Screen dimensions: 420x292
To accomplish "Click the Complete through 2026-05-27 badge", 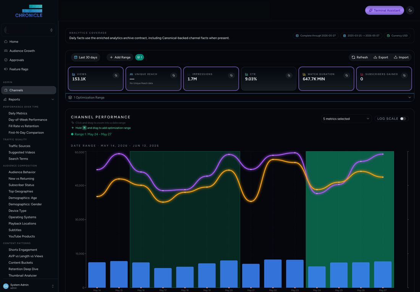I will pyautogui.click(x=315, y=35).
